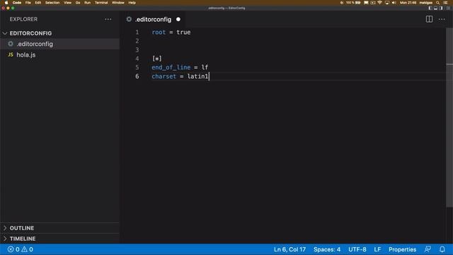Open the Terminal menu
Viewport: 453px width, 255px height.
pyautogui.click(x=101, y=3)
